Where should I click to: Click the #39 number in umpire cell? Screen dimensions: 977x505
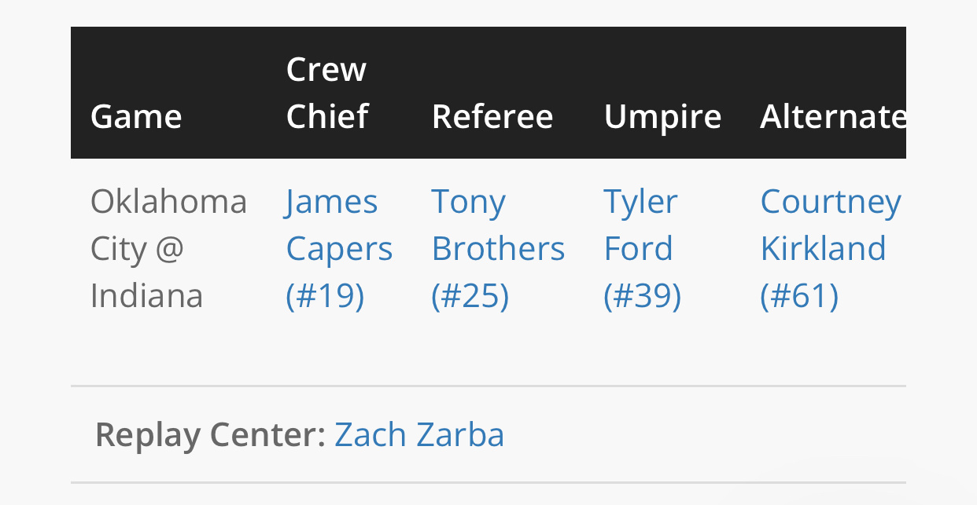click(642, 296)
